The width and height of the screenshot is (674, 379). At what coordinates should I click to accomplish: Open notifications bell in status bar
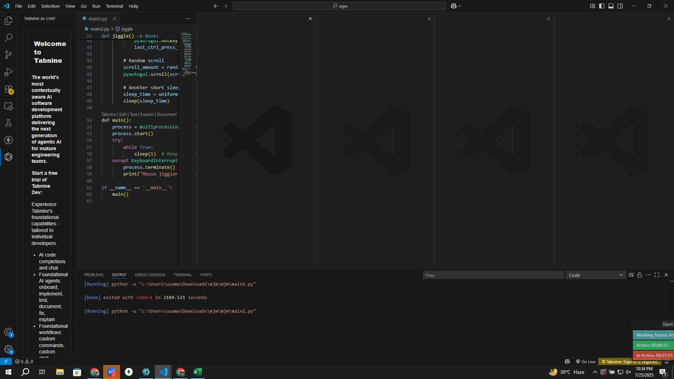pyautogui.click(x=667, y=361)
